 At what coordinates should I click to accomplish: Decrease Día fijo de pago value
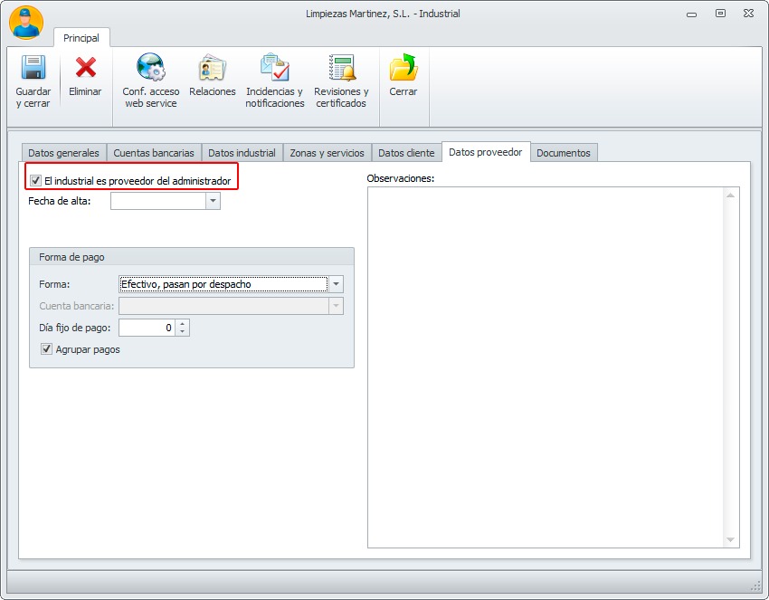tap(183, 331)
